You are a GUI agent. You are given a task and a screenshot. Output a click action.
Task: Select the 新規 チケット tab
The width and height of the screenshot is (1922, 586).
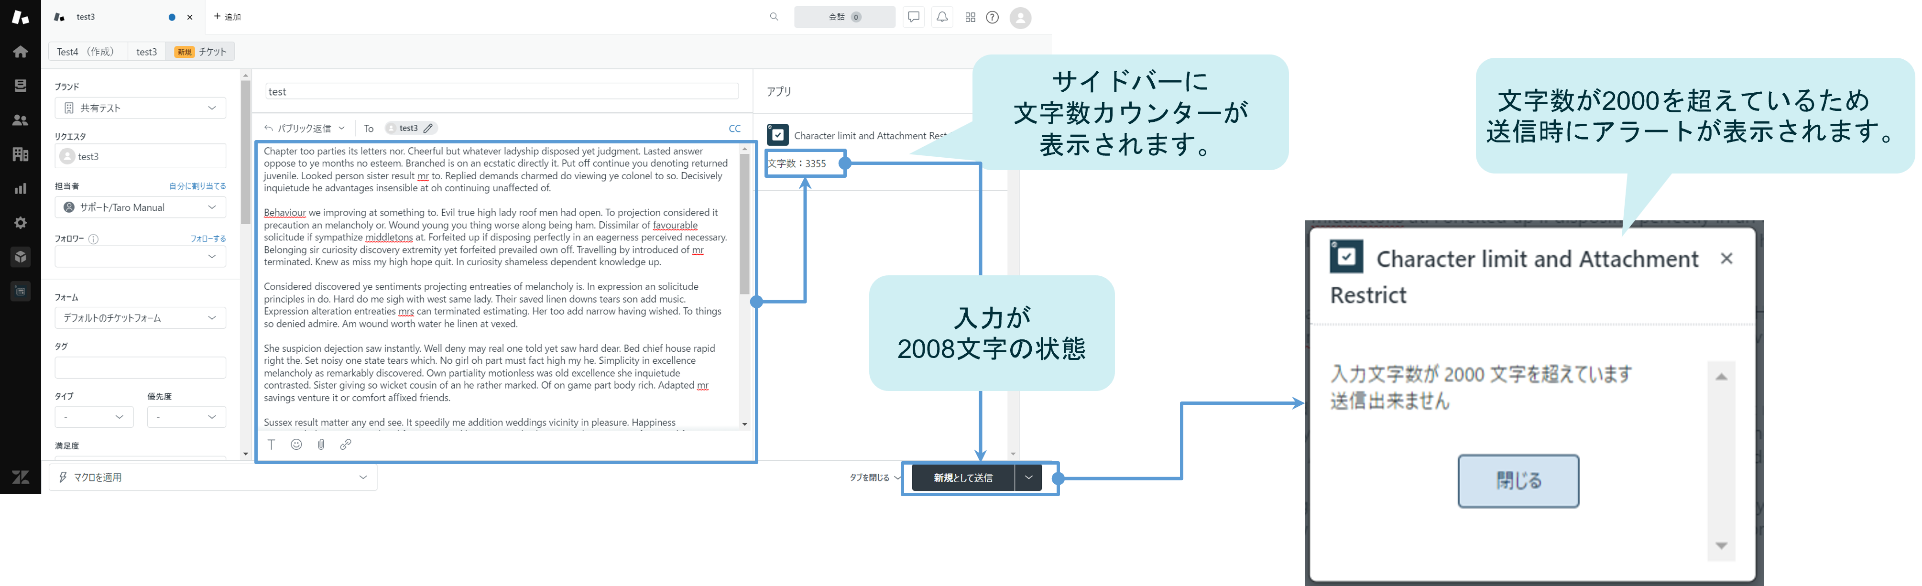point(201,52)
